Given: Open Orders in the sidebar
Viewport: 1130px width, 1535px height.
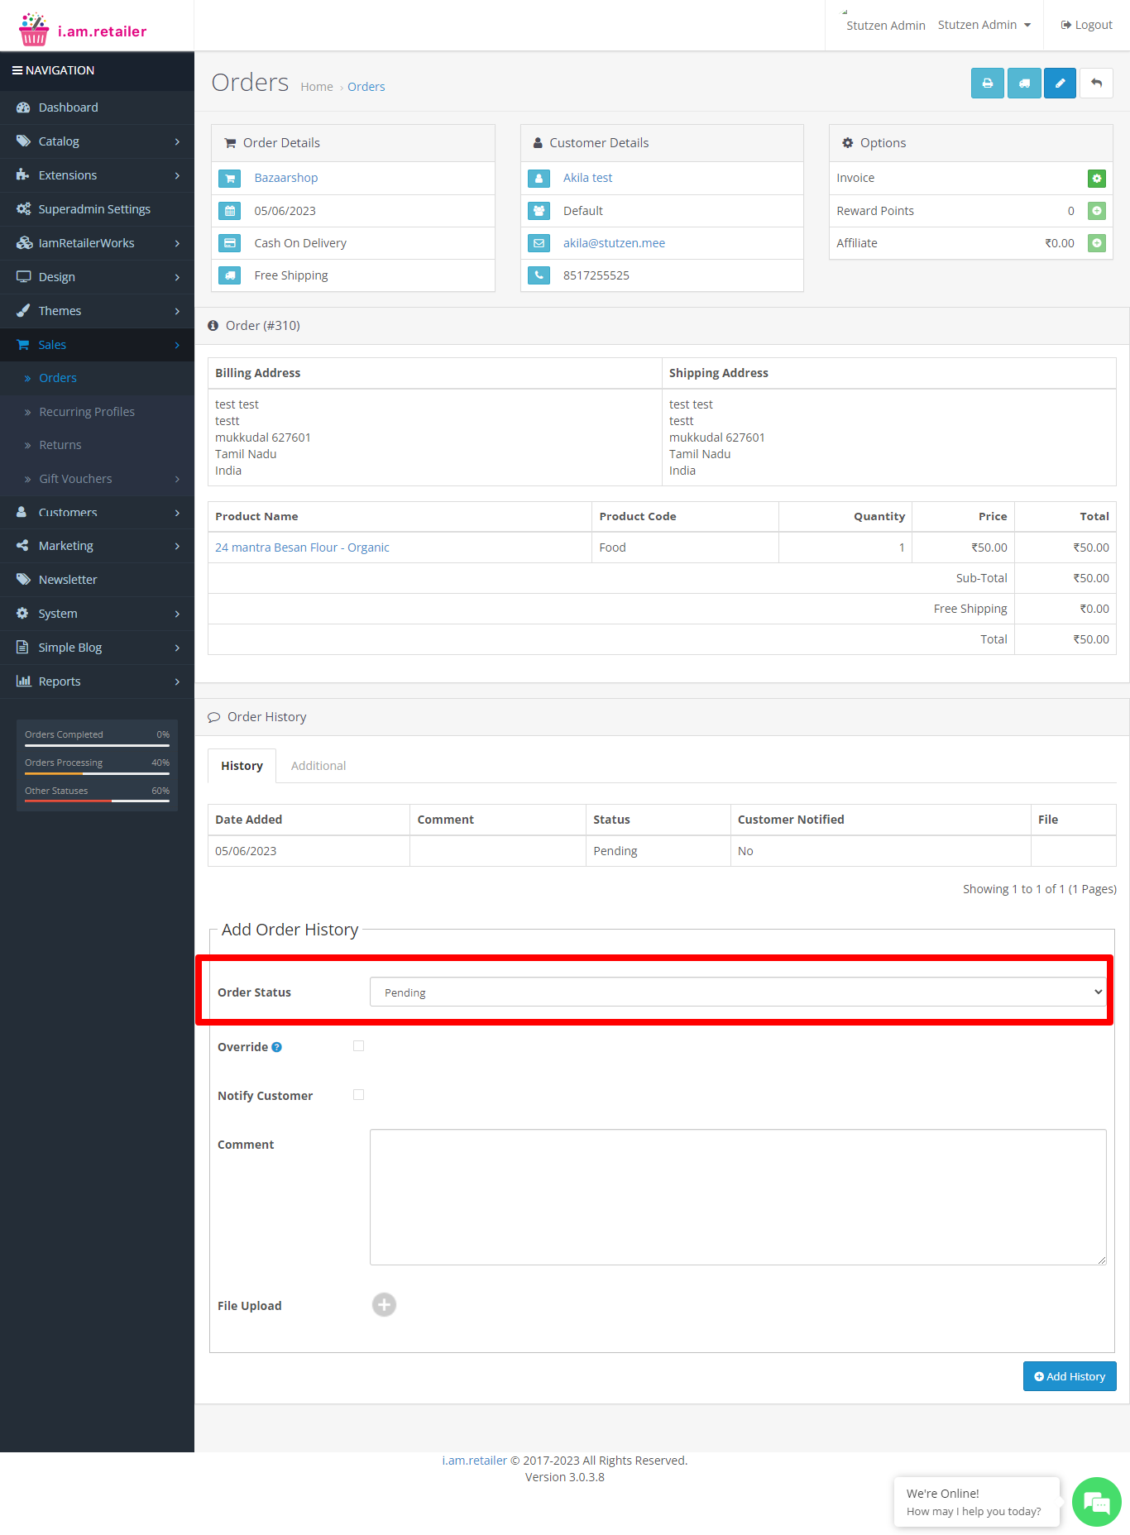Looking at the screenshot, I should (x=58, y=378).
